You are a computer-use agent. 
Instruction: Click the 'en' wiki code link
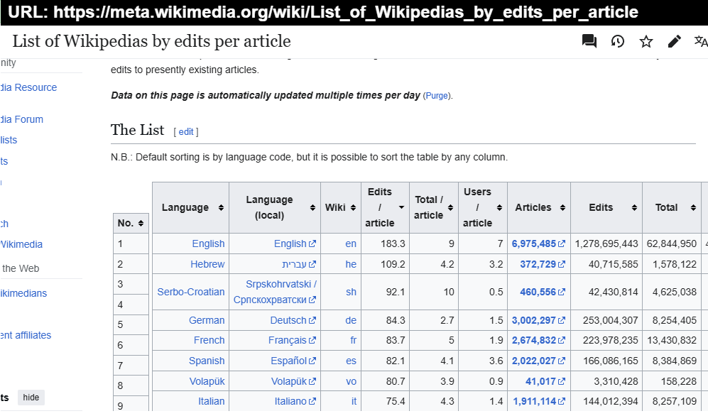351,243
